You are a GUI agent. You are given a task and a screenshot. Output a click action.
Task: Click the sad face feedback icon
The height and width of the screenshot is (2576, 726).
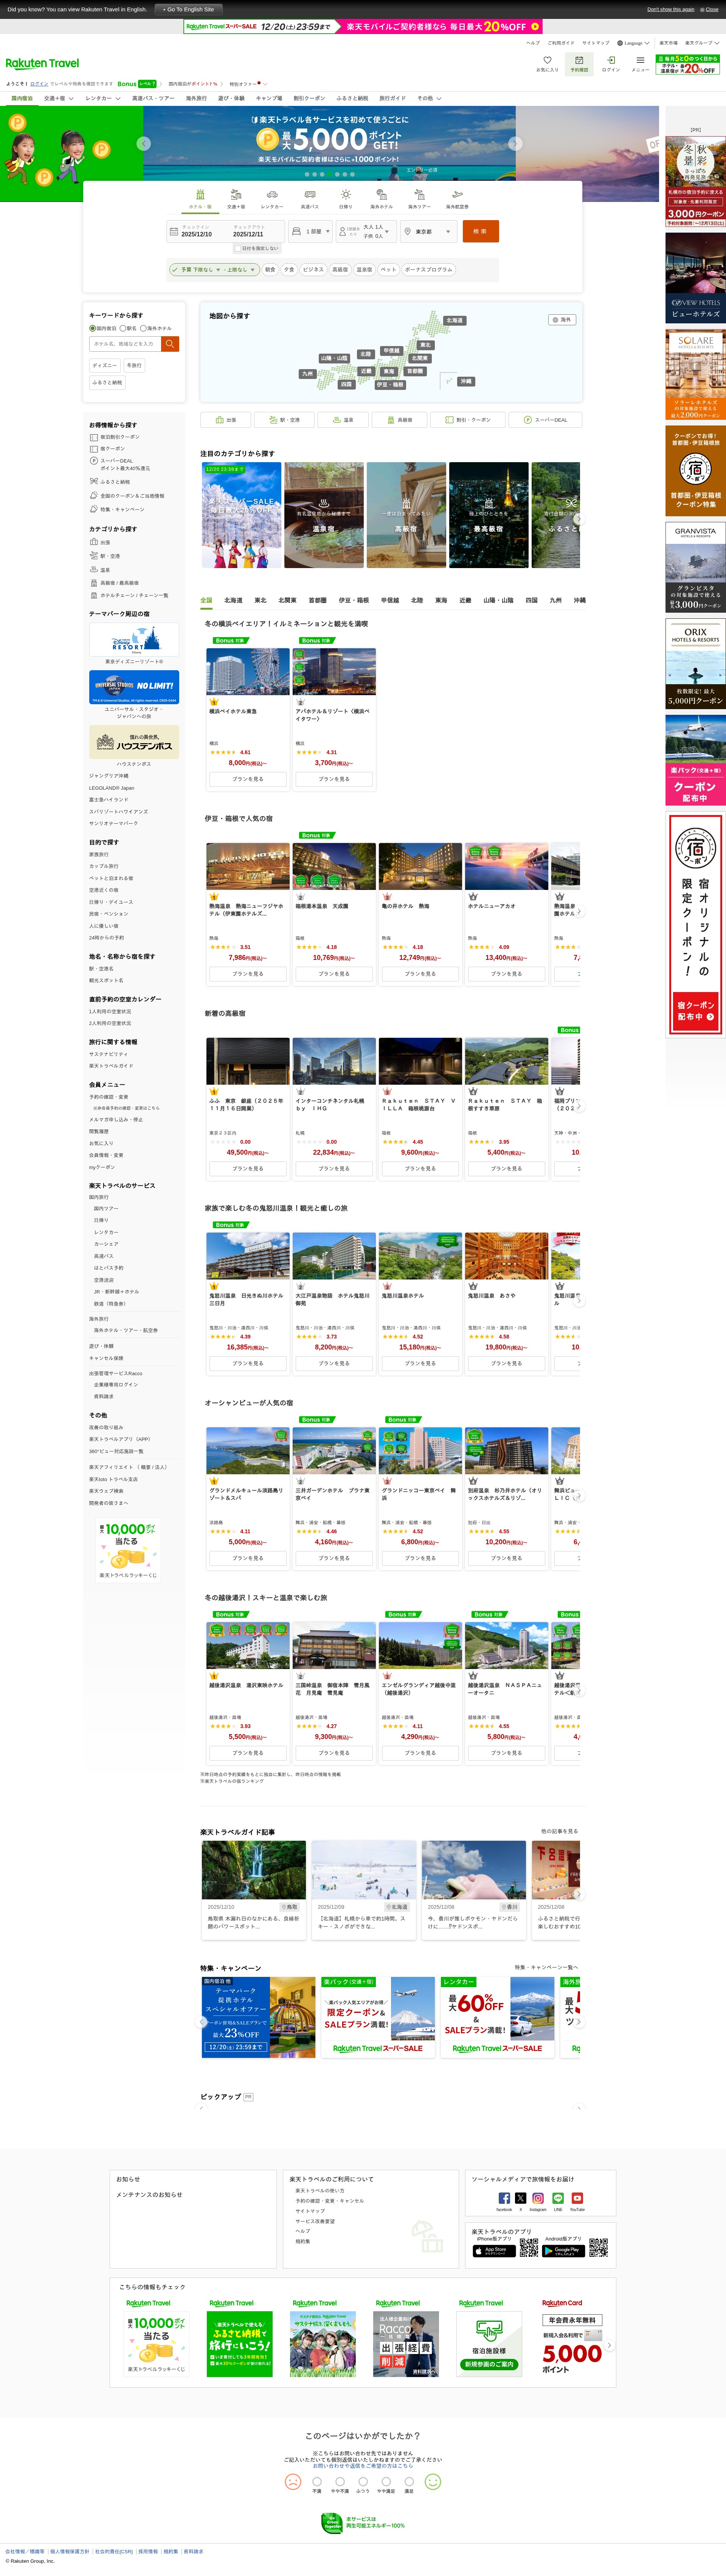293,2481
